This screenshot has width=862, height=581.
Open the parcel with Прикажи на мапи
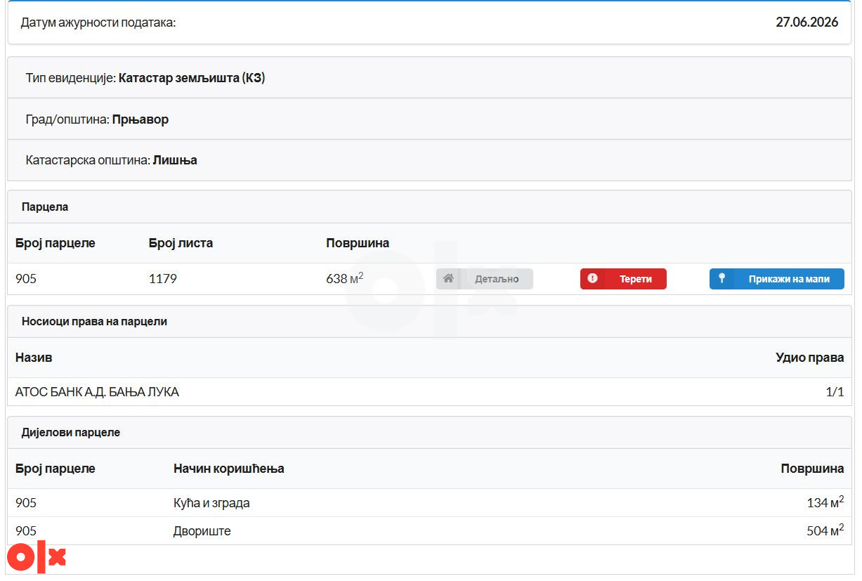click(777, 279)
